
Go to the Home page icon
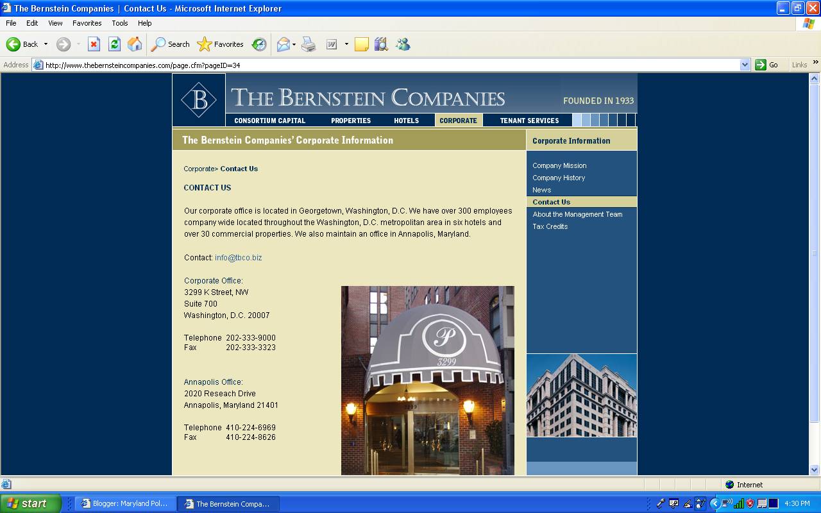135,44
